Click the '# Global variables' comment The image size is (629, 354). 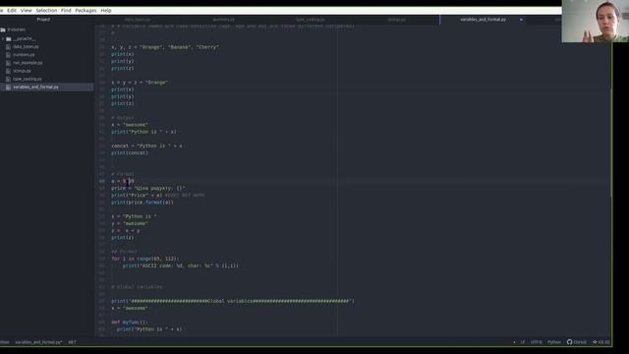pos(137,287)
